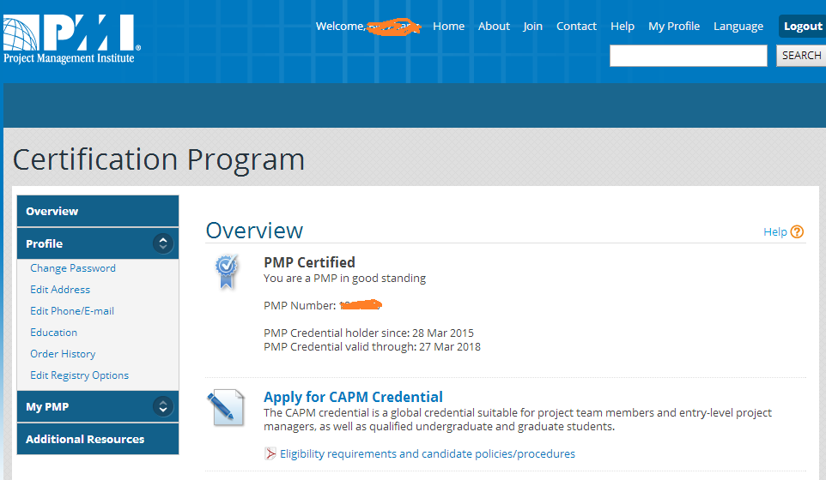826x480 pixels.
Task: Go to the Join page
Action: pyautogui.click(x=532, y=27)
